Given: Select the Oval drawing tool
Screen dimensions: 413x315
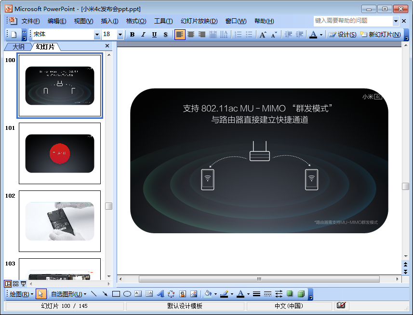Looking at the screenshot, I should pos(127,294).
